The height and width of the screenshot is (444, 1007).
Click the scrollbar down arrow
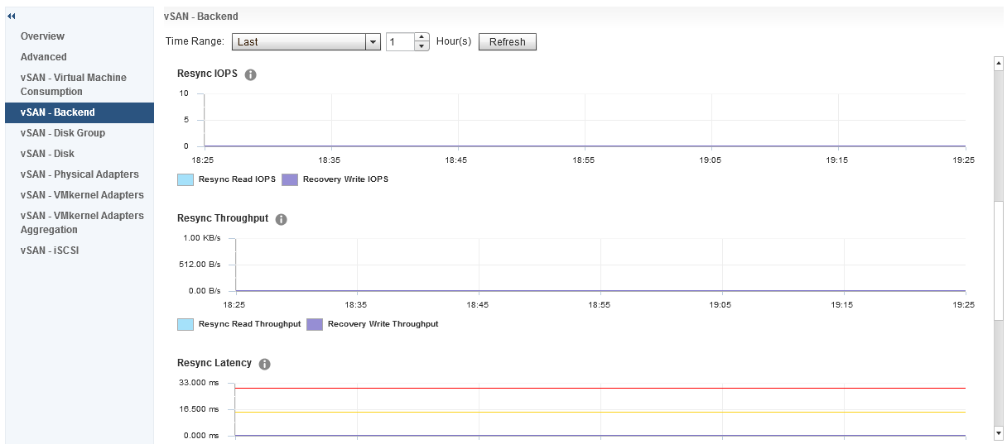coord(999,432)
